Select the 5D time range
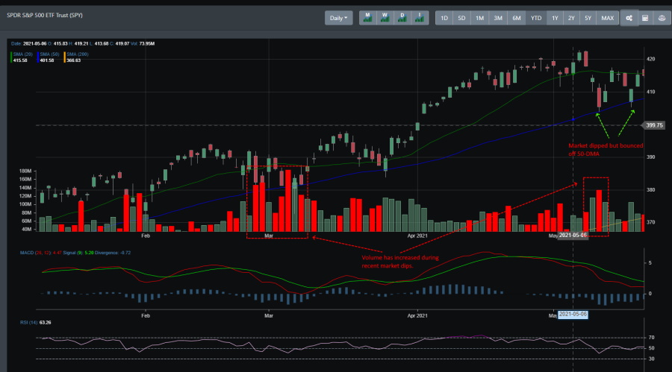This screenshot has height=372, width=672. click(x=461, y=18)
